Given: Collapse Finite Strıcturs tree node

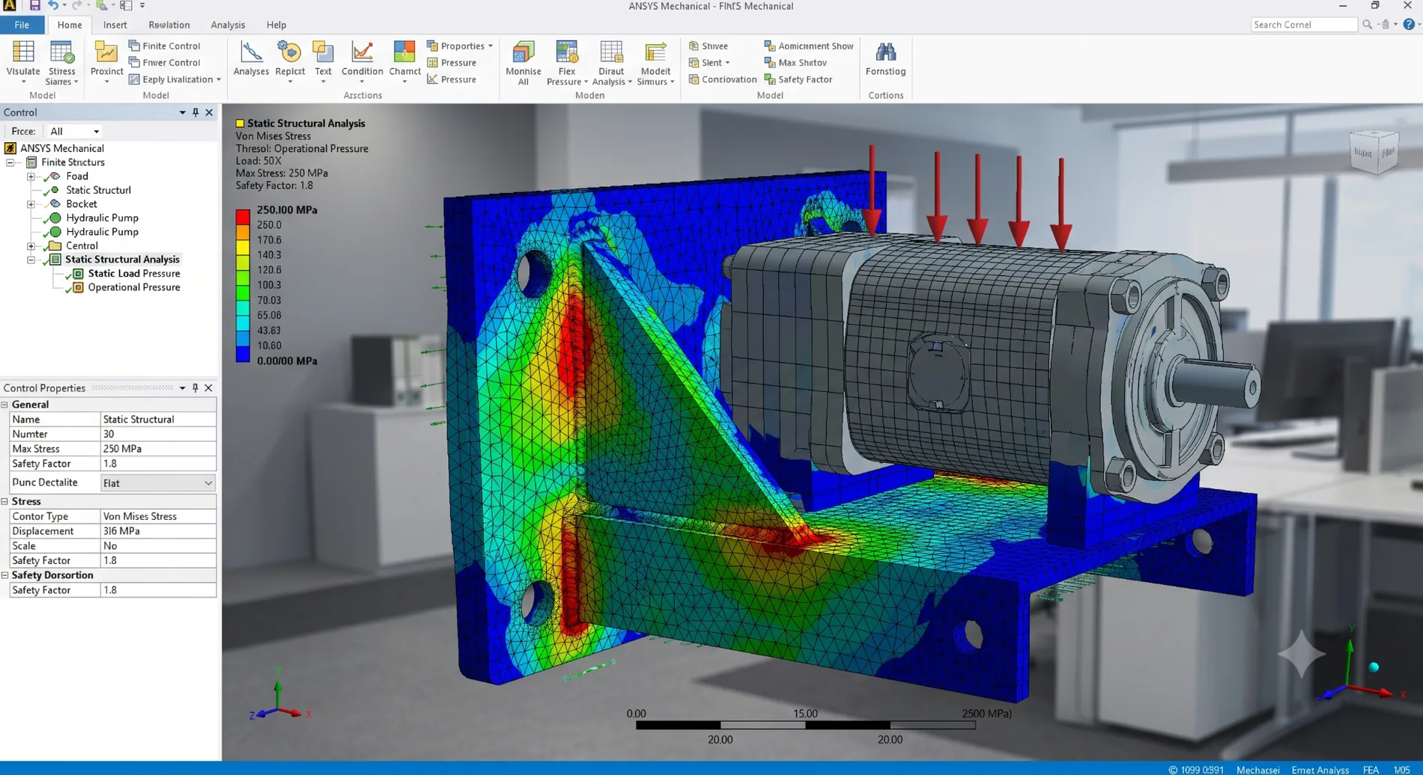Looking at the screenshot, I should click(x=10, y=162).
